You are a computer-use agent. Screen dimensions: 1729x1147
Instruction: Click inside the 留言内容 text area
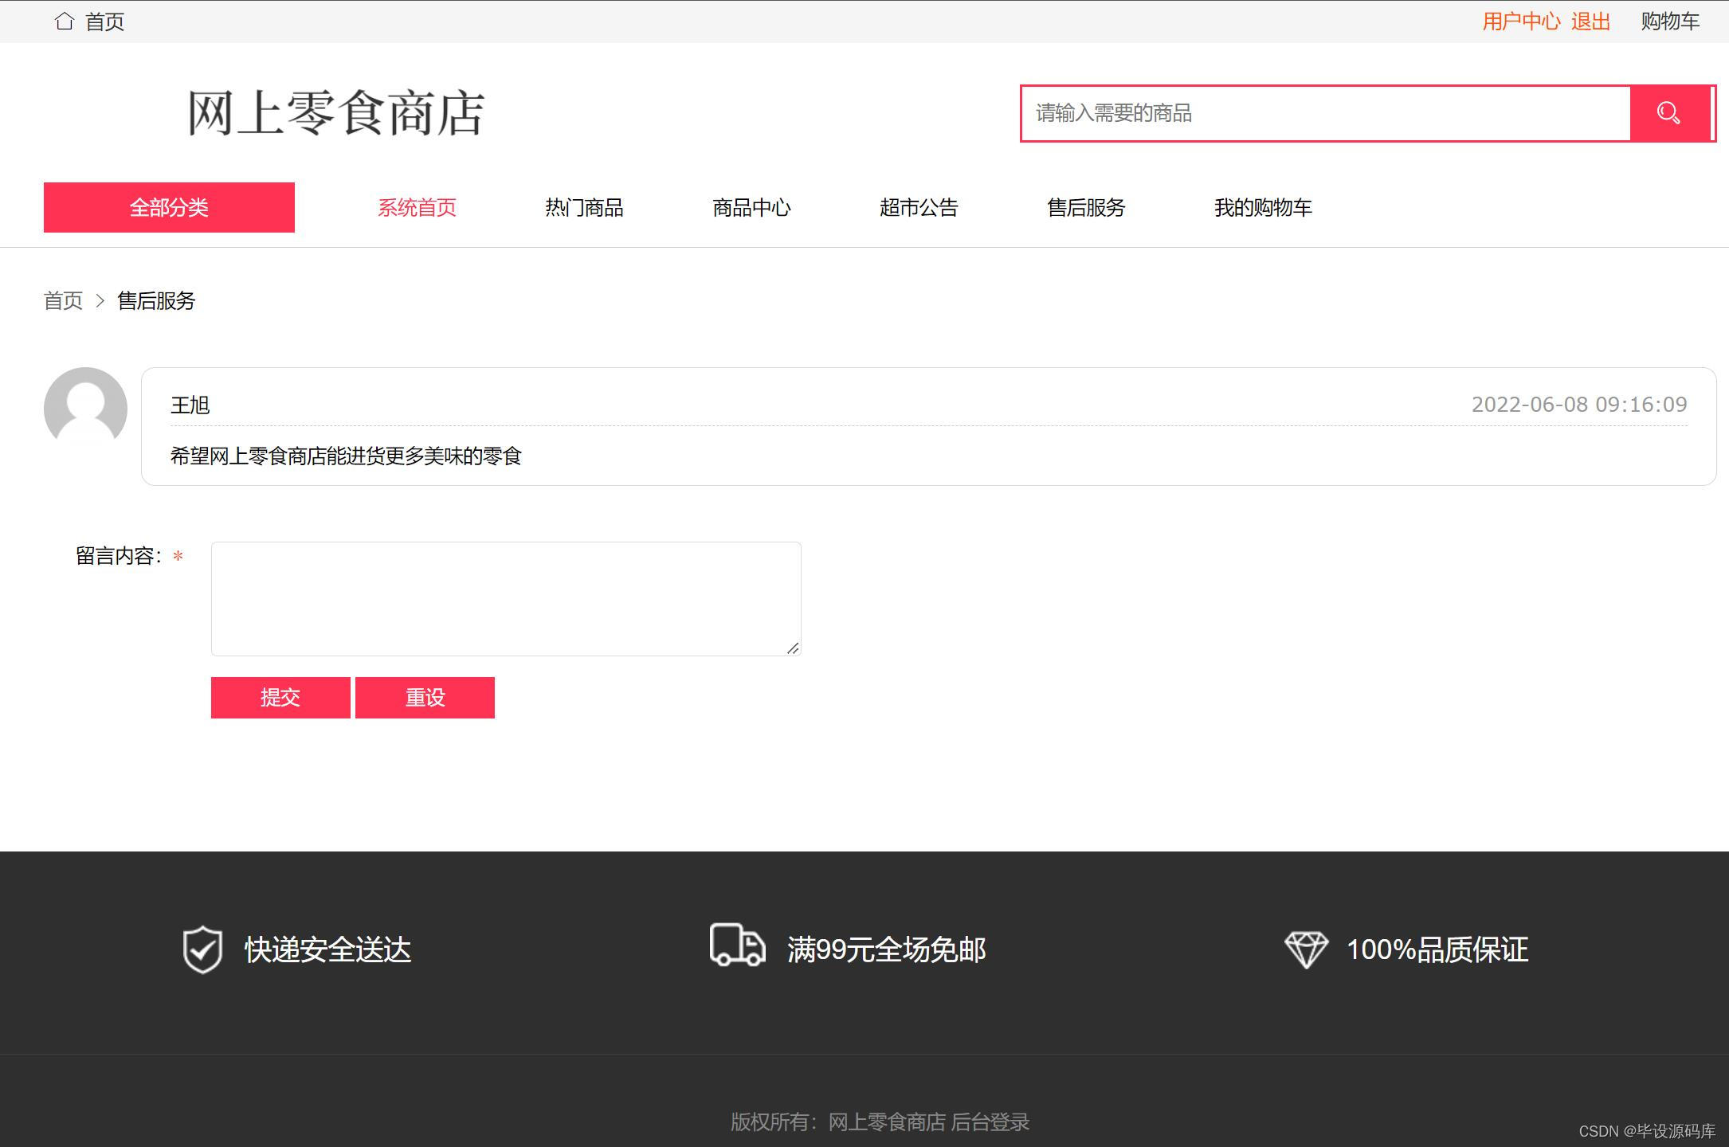click(x=505, y=599)
